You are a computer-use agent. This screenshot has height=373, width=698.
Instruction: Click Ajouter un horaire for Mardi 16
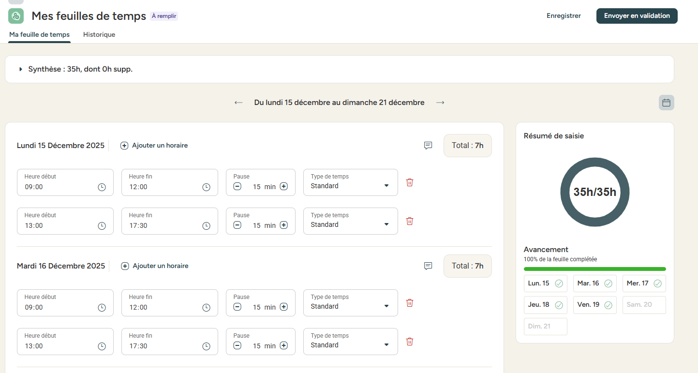point(155,266)
